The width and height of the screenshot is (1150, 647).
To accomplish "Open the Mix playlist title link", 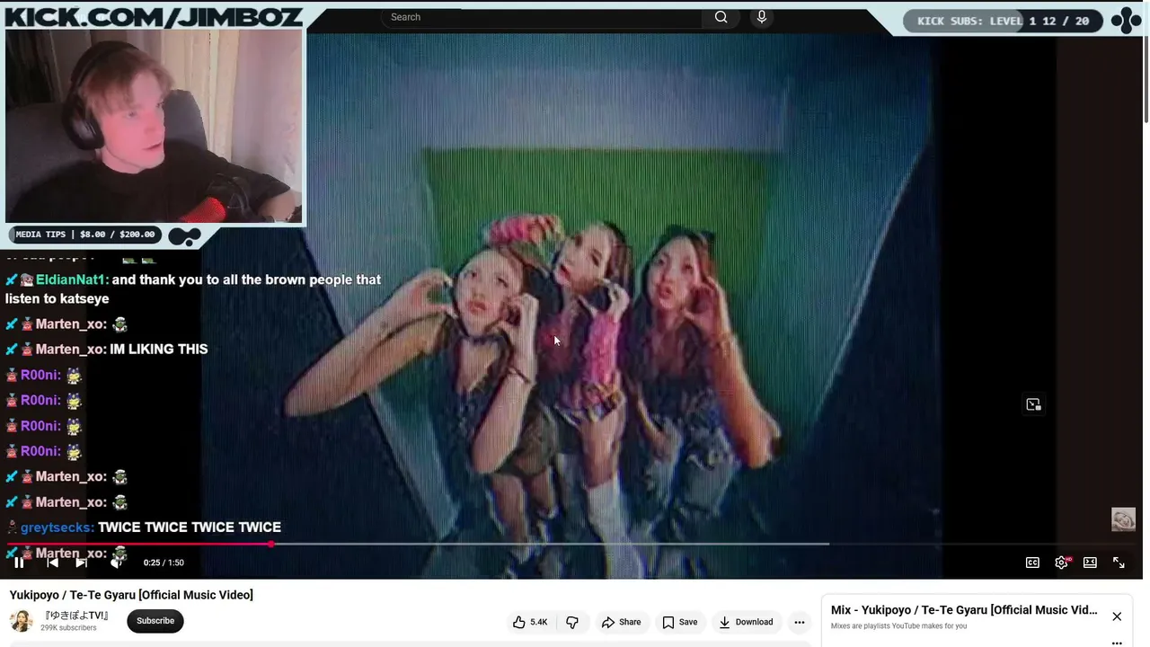I will point(964,610).
